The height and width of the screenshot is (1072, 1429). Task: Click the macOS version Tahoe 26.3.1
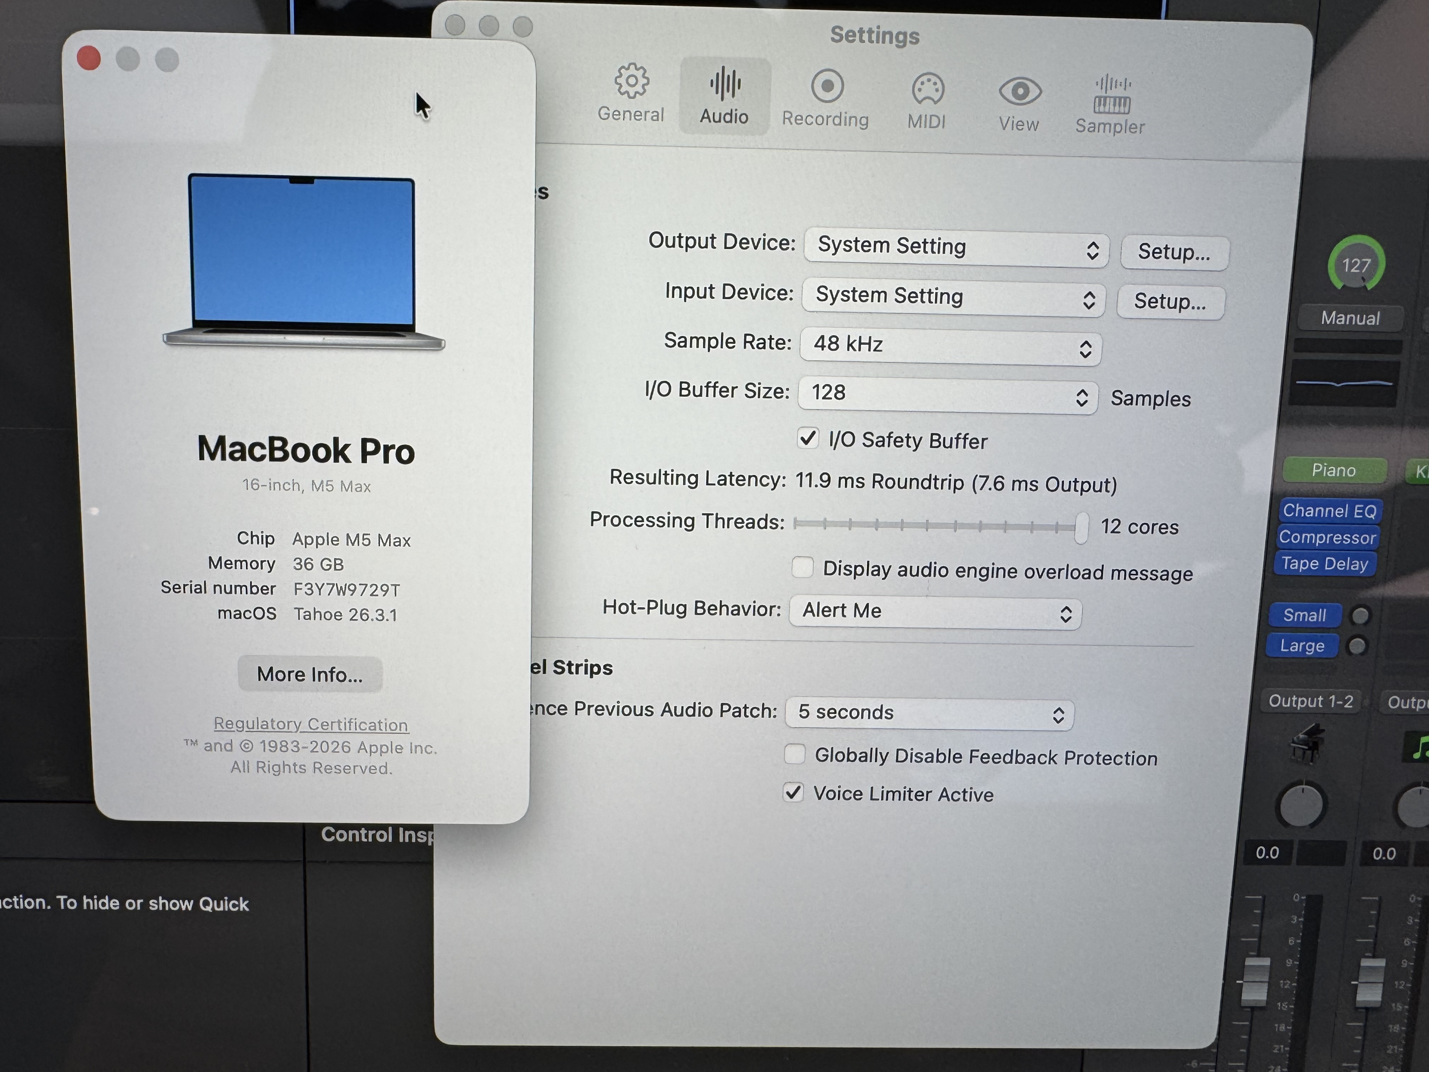pyautogui.click(x=346, y=614)
